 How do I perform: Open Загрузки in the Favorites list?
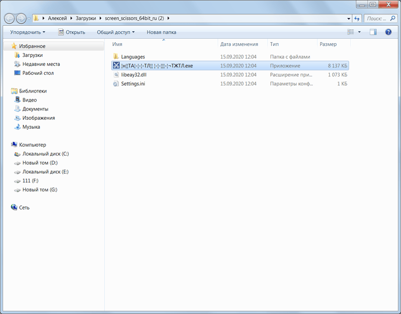[33, 55]
